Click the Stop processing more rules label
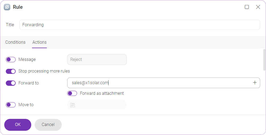The height and width of the screenshot is (135, 266). point(44,71)
